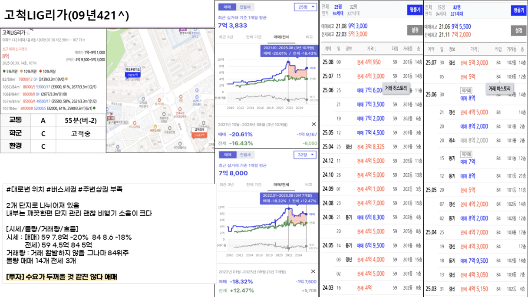Close the 3년 10개월 comparison summary panel

(314, 124)
